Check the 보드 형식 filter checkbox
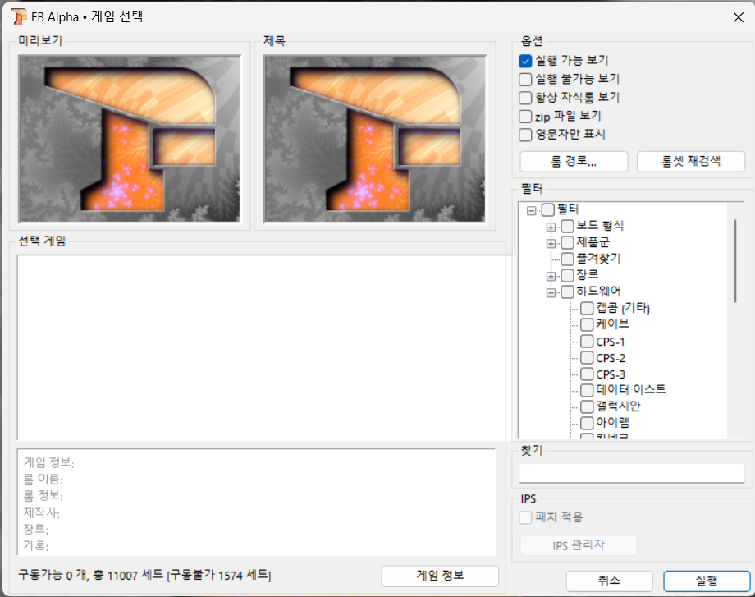This screenshot has height=597, width=755. click(x=567, y=227)
